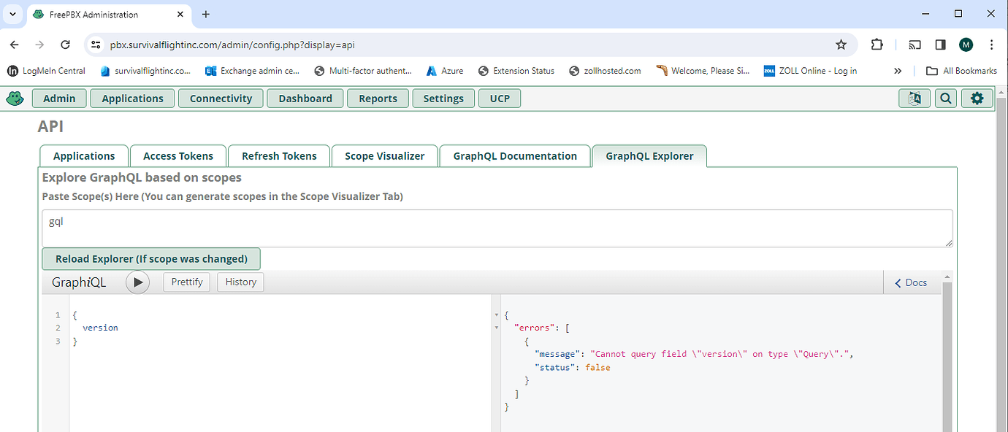Open the All Bookmarks folder
The width and height of the screenshot is (1008, 432).
pyautogui.click(x=961, y=71)
